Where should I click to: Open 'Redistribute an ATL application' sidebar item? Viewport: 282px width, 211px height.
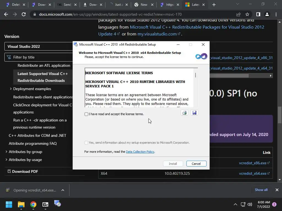(x=44, y=65)
